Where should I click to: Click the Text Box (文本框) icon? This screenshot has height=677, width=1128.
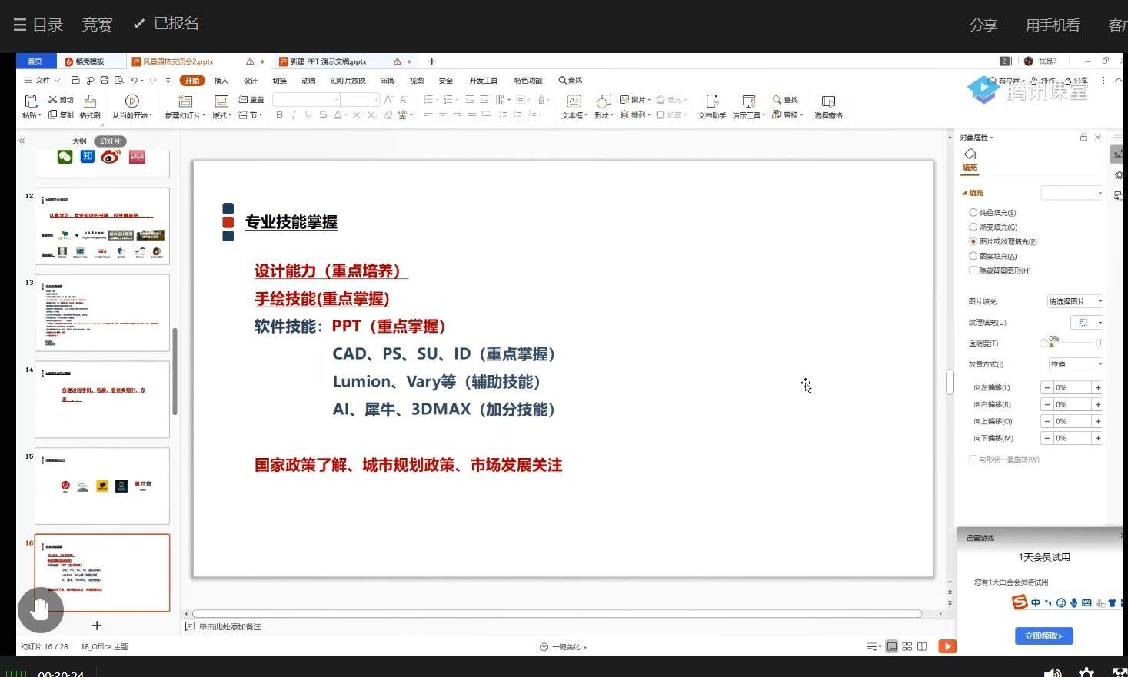pyautogui.click(x=573, y=102)
